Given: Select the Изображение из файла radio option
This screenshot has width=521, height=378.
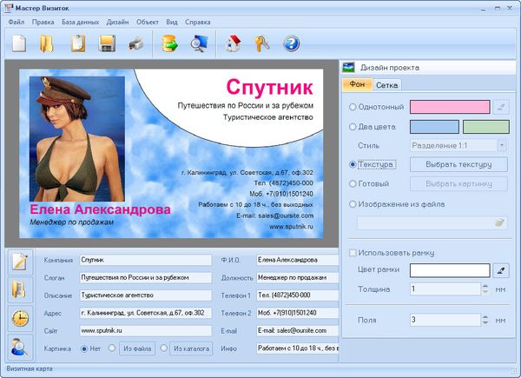Looking at the screenshot, I should pyautogui.click(x=352, y=204).
